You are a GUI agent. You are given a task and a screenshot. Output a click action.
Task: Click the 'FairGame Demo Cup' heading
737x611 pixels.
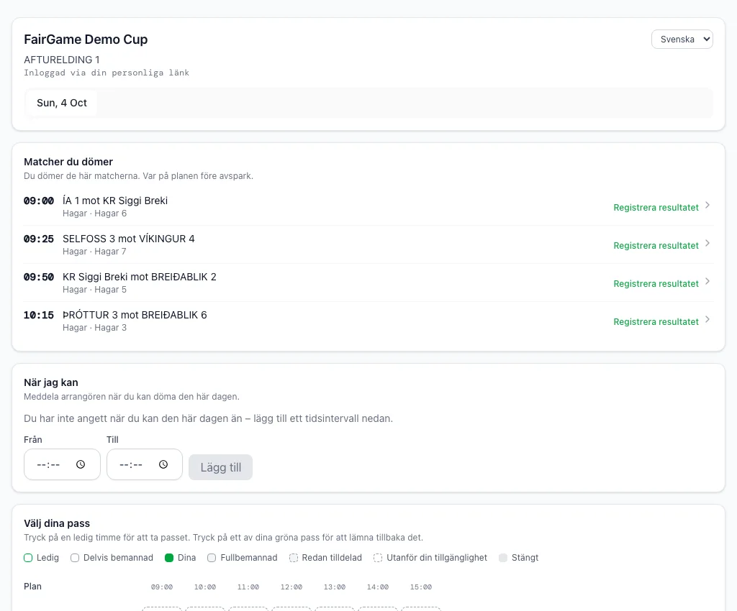(x=86, y=40)
